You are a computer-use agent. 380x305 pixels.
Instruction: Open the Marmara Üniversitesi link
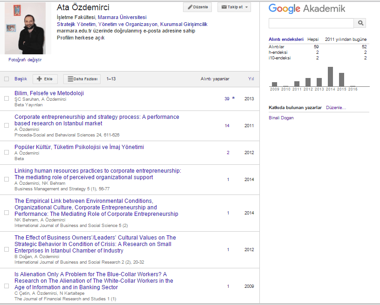[x=122, y=17]
